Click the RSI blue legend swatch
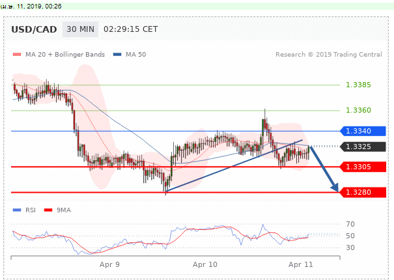Image resolution: width=394 pixels, height=280 pixels. pyautogui.click(x=17, y=210)
